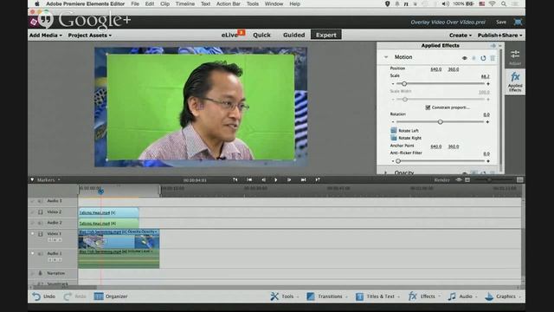Viewport: 554px width, 312px height.
Task: Step forward one frame
Action: click(289, 179)
